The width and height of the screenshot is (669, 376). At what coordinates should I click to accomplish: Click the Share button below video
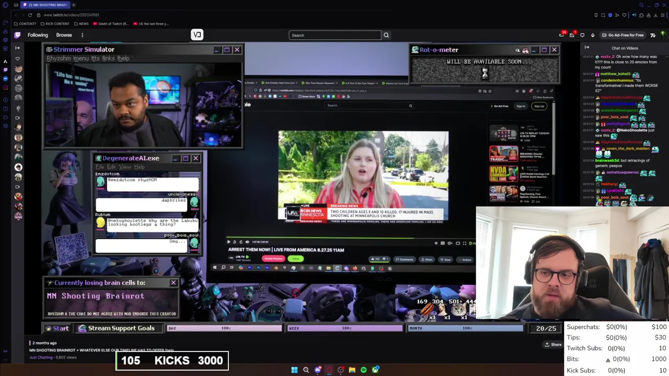click(x=553, y=344)
